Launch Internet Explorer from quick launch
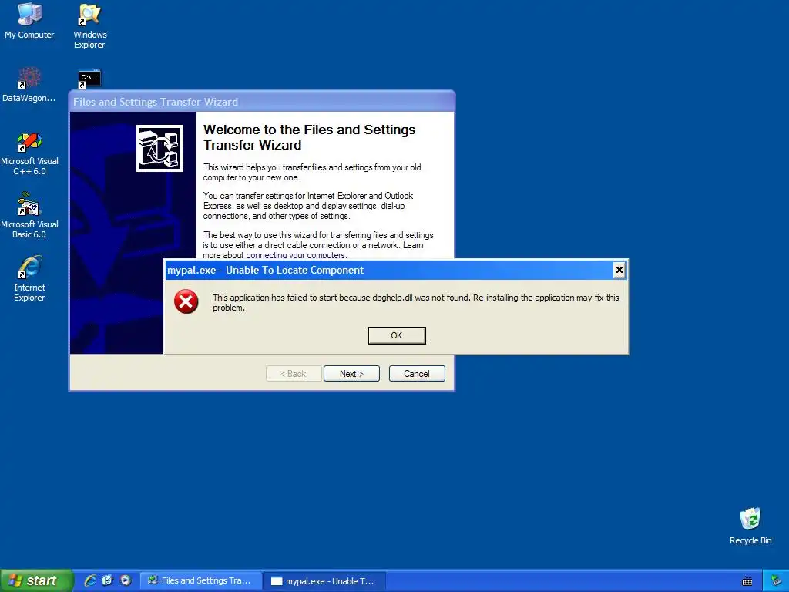This screenshot has width=789, height=592. click(90, 580)
